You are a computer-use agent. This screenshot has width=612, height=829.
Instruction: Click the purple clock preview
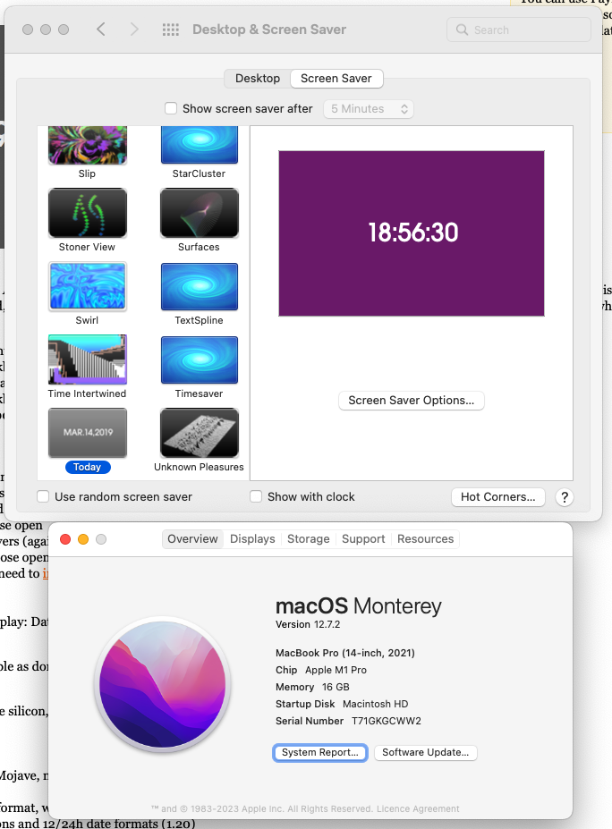[412, 233]
